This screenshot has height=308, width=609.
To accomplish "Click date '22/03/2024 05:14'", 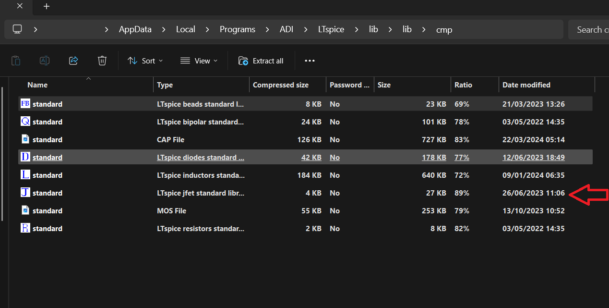I will pos(534,139).
